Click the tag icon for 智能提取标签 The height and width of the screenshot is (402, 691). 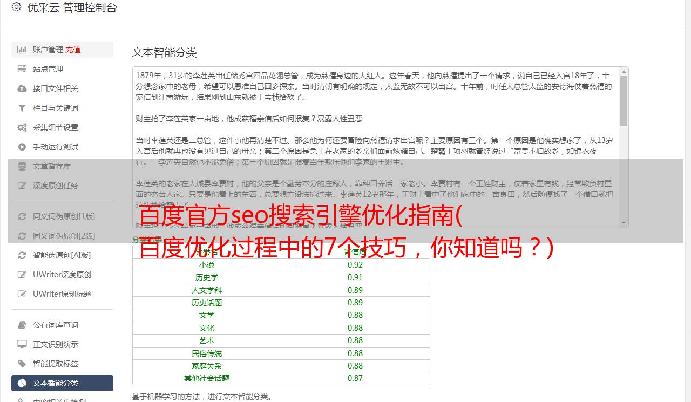22,364
